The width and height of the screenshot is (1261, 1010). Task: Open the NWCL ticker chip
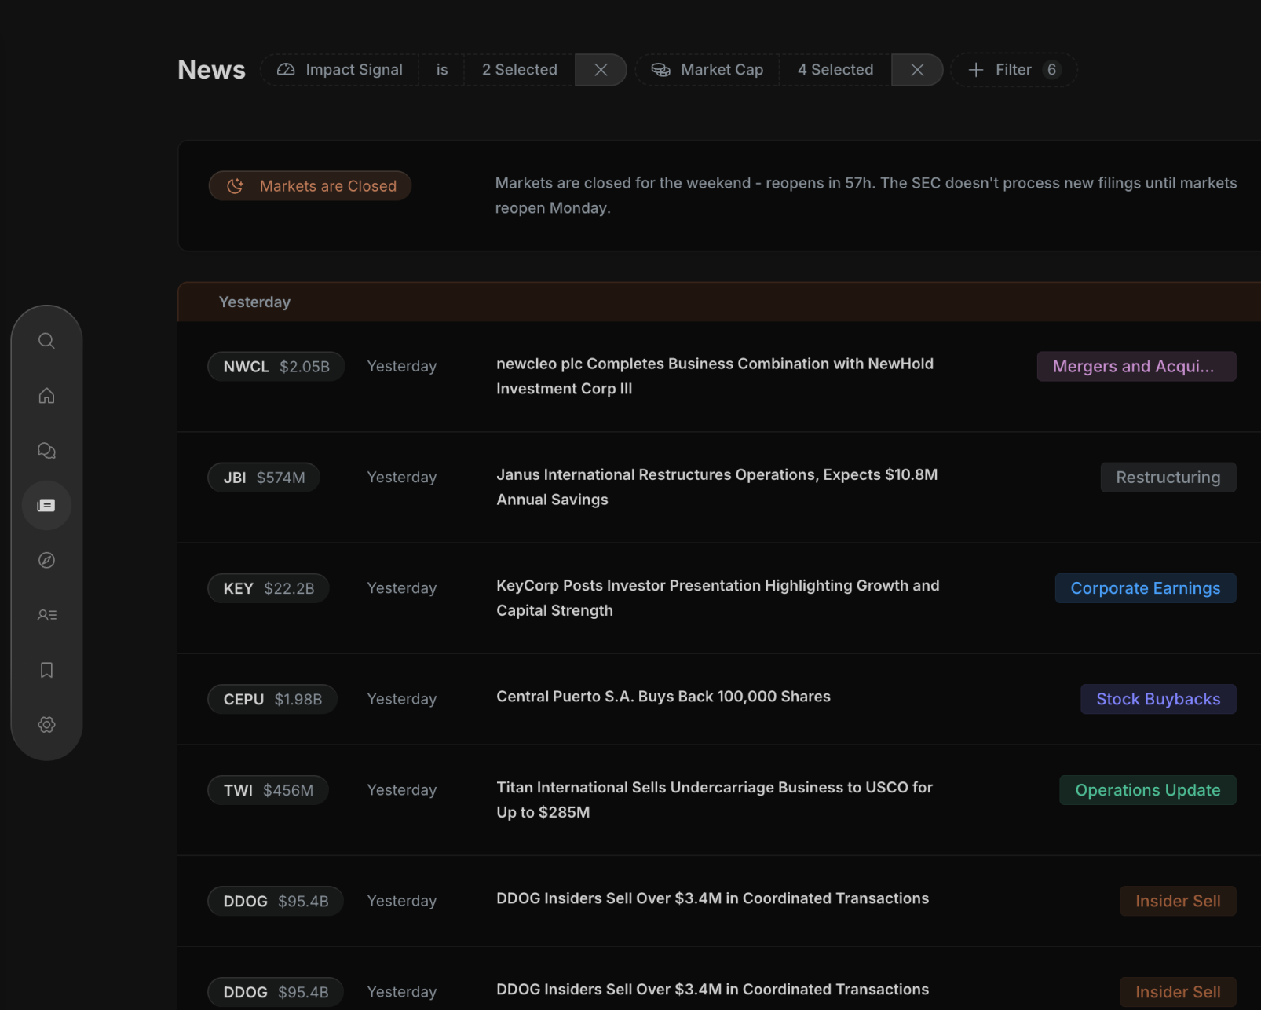[x=276, y=367]
